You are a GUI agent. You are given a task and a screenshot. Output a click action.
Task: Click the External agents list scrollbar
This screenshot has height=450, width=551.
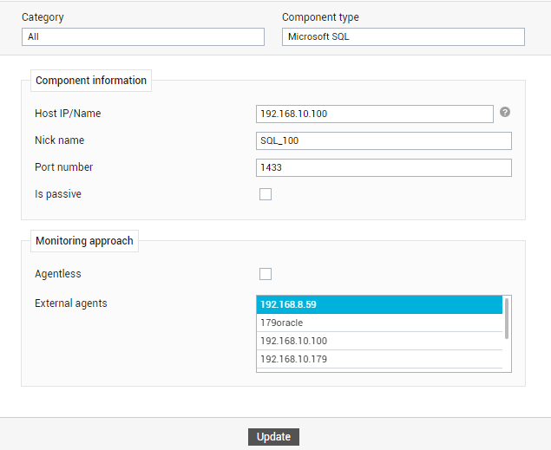pyautogui.click(x=507, y=318)
